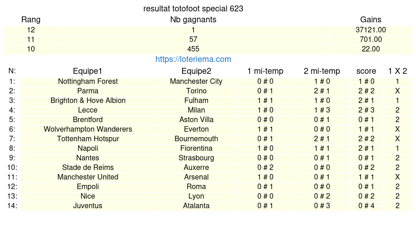Click the 'Rang' column header
The image size is (416, 246).
tap(30, 20)
